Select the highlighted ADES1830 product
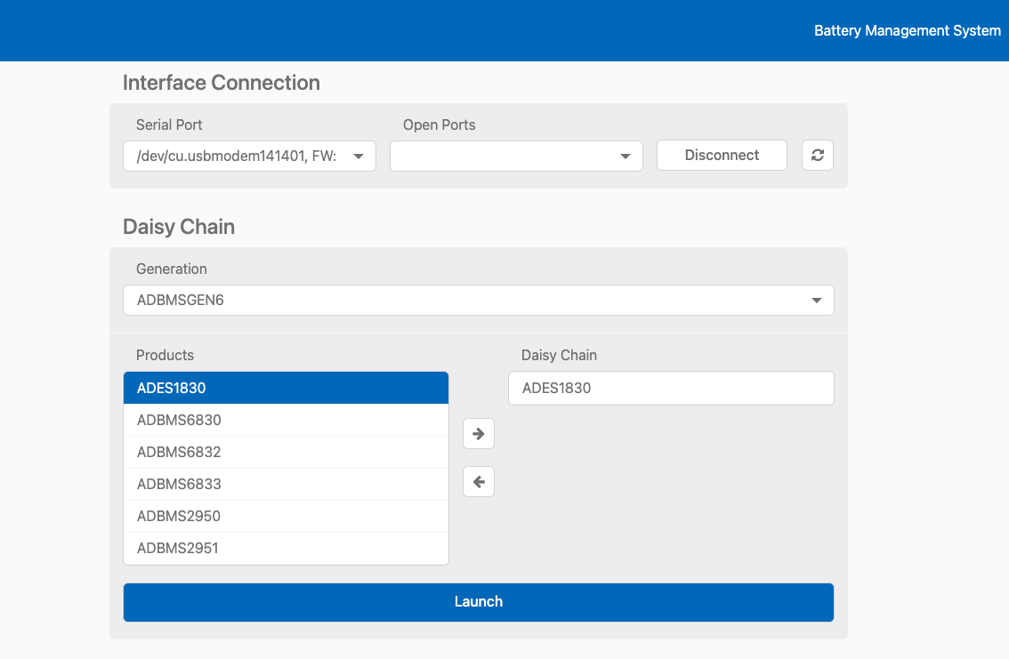Screen dimensions: 1009x659 click(285, 387)
